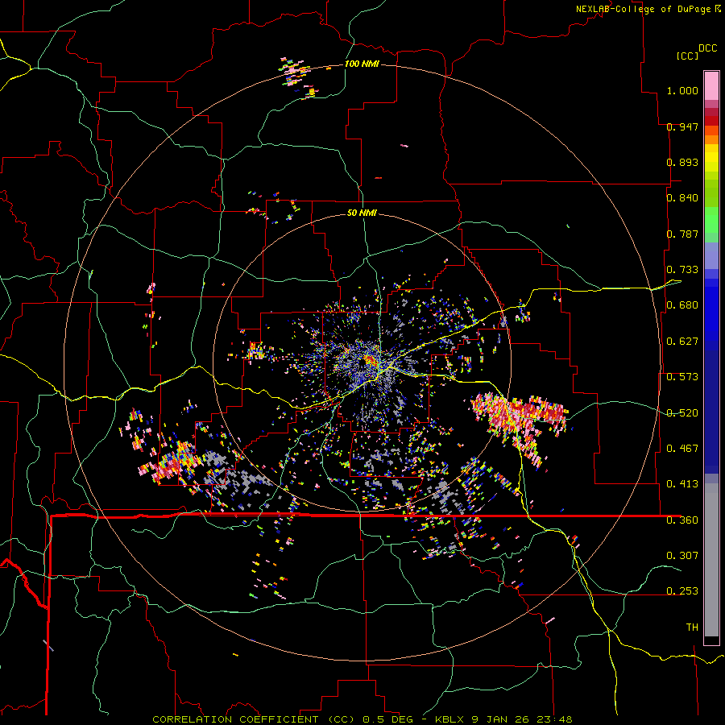Screen dimensions: 725x725
Task: Click the 50 NMI range ring label
Action: [362, 213]
